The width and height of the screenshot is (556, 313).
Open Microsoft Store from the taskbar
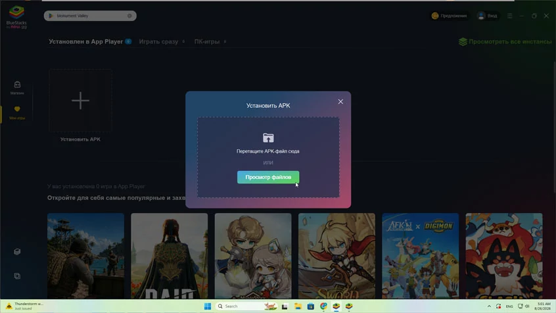pyautogui.click(x=311, y=306)
